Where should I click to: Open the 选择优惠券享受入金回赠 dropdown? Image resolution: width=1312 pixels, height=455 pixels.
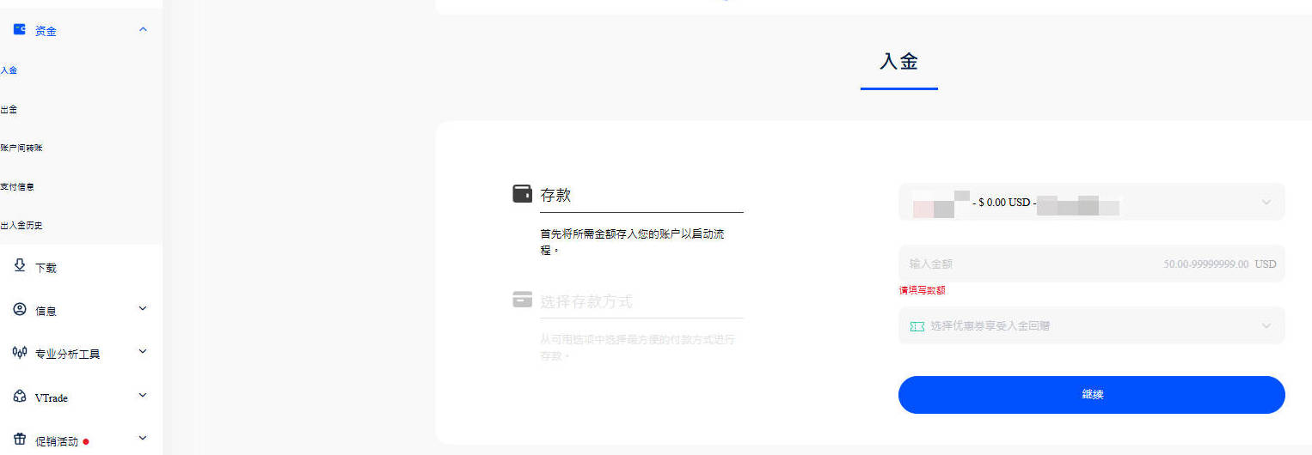tap(1092, 325)
